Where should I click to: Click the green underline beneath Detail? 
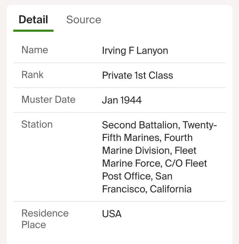click(x=33, y=30)
